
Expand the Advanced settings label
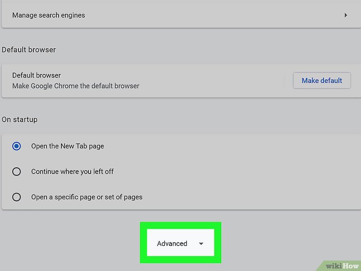coord(172,243)
